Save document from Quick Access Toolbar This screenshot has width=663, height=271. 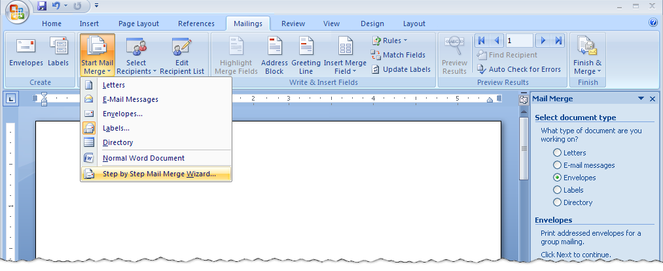(x=41, y=5)
